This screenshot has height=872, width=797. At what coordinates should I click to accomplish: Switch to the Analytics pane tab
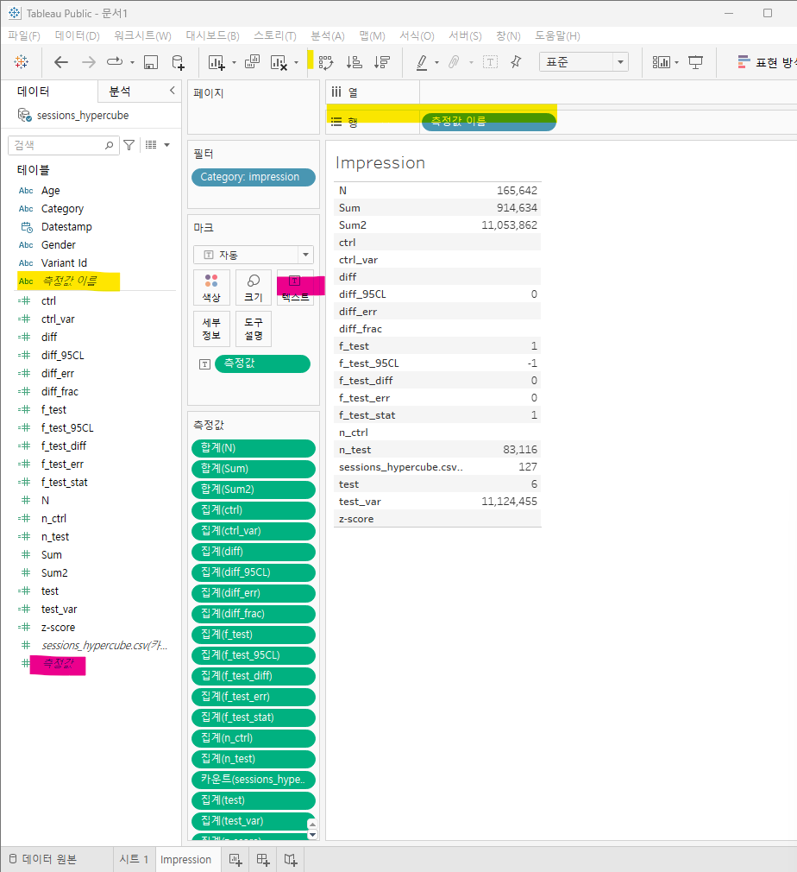tap(120, 92)
